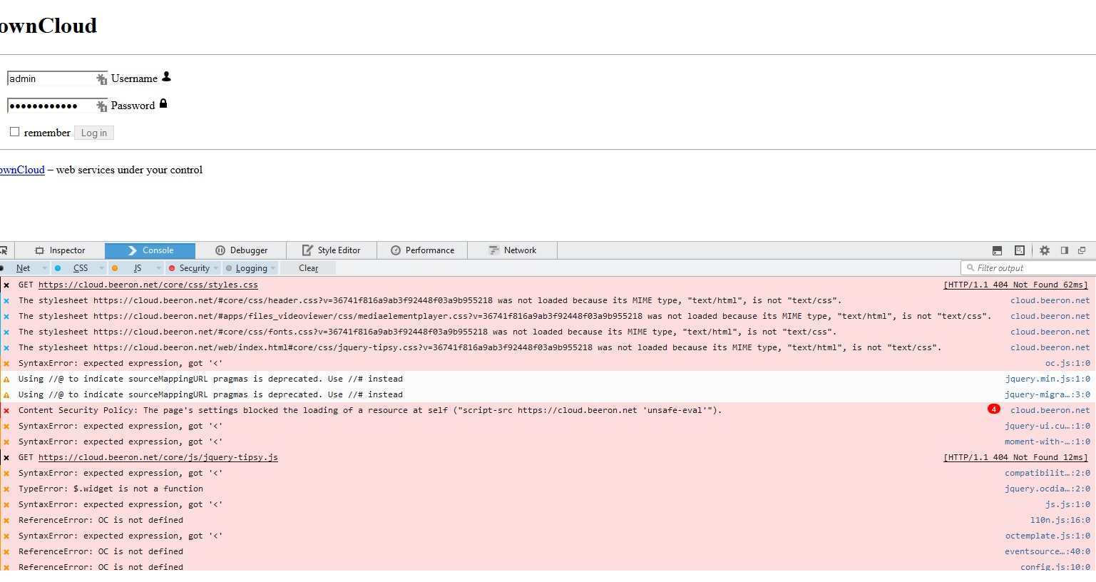Pop developer tools out into separate window
1096x582 pixels.
pyautogui.click(x=1082, y=250)
